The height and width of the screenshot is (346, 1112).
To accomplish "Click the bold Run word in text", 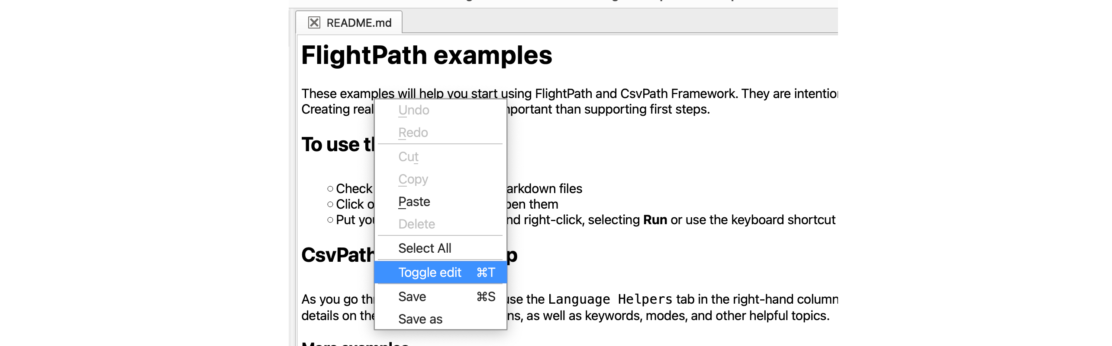I will tap(655, 220).
